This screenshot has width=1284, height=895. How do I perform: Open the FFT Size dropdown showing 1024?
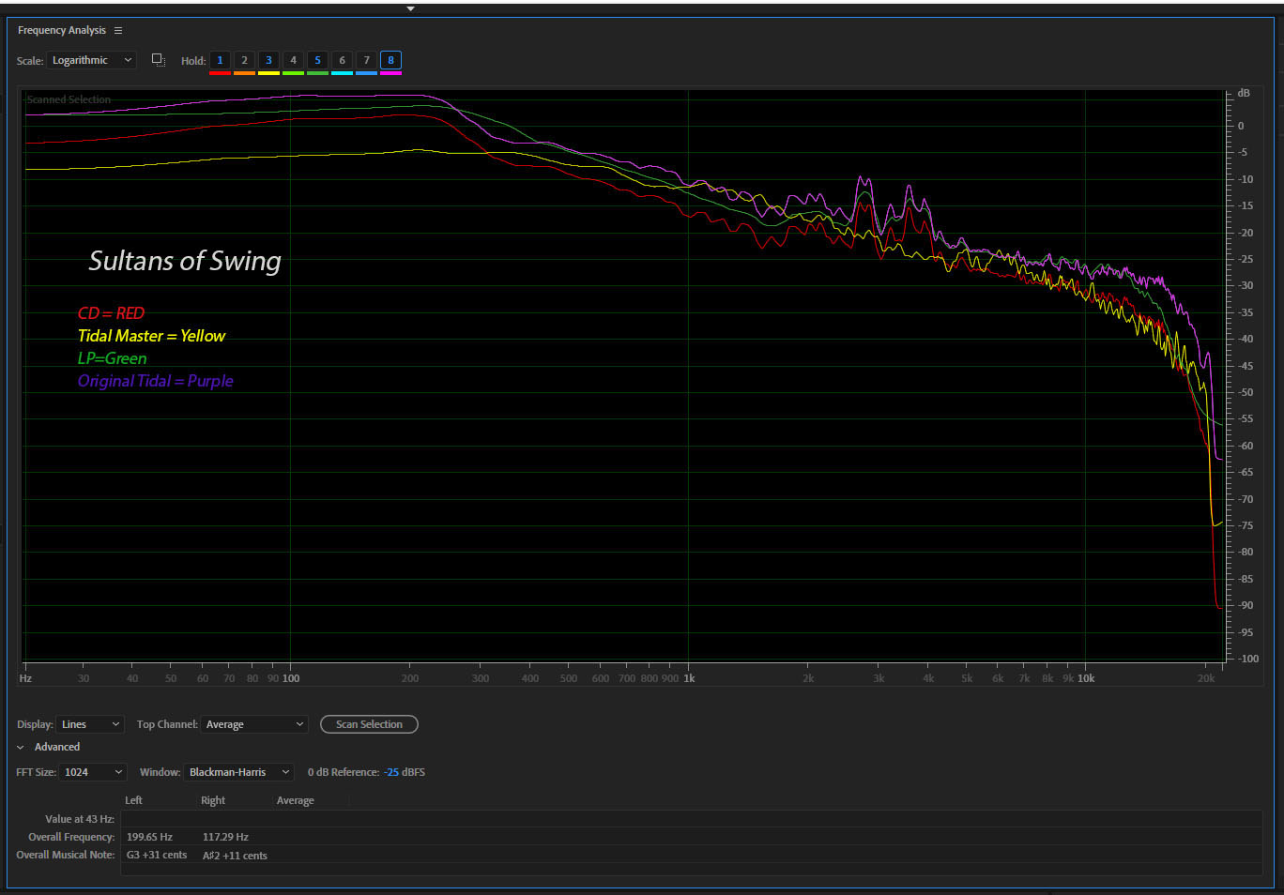pos(93,772)
